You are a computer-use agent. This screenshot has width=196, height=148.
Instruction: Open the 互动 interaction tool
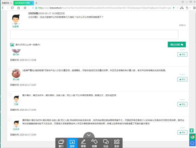click(x=106, y=143)
